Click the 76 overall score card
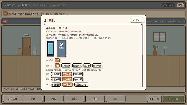The image size is (187, 105). (x=61, y=48)
